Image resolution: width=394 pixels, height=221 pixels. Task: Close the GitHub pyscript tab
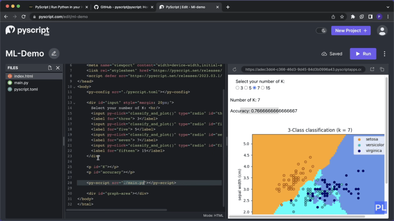coord(152,7)
